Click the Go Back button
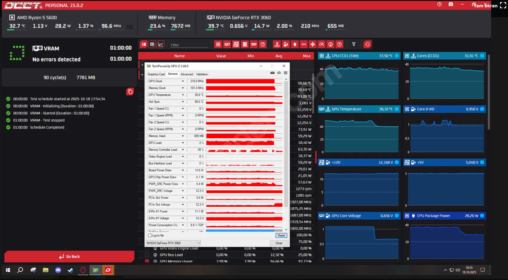 pos(69,256)
